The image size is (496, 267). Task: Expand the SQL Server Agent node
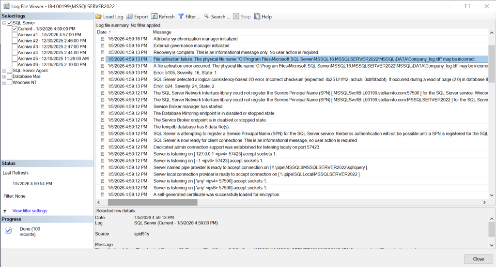(4, 71)
